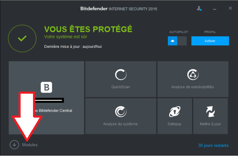Open the Modules label
Screen dimensions: 238x156
point(30,145)
